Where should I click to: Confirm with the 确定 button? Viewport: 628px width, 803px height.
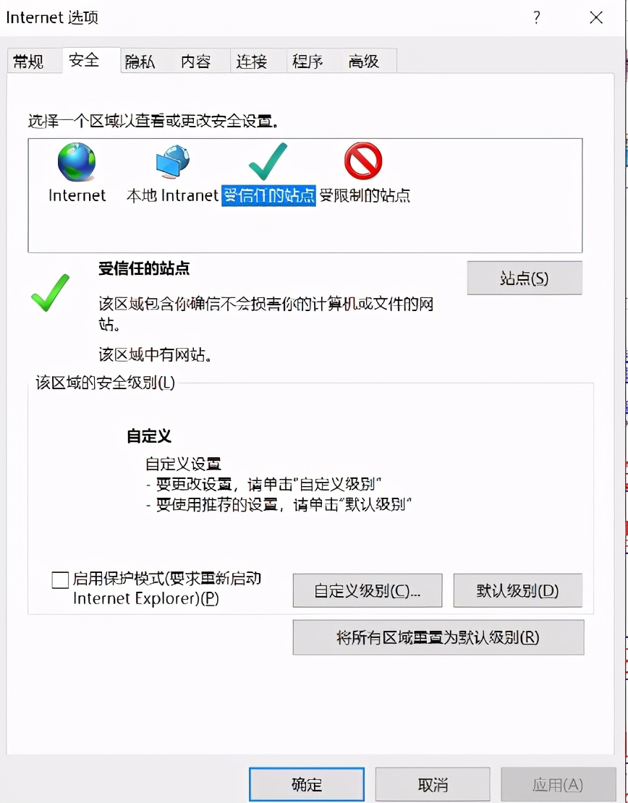tap(307, 784)
